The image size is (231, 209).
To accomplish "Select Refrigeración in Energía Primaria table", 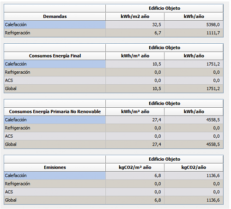I will [114, 128].
